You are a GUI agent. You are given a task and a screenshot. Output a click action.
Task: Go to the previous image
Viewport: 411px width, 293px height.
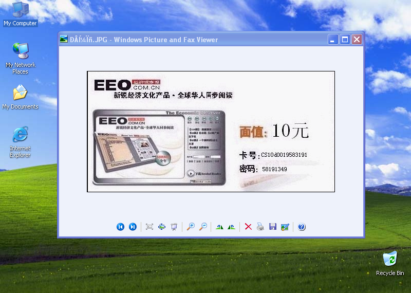(120, 227)
